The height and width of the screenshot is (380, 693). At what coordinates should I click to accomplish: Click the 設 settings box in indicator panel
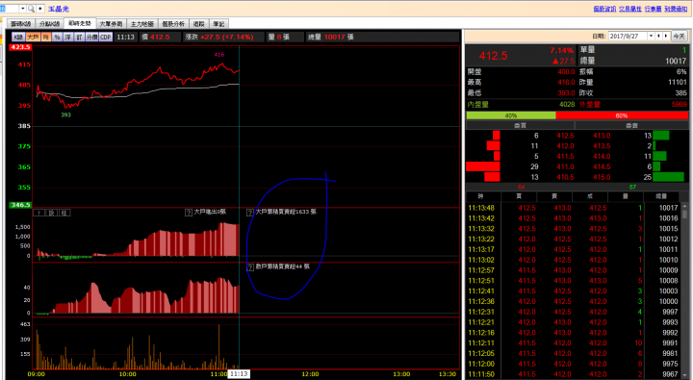click(52, 213)
